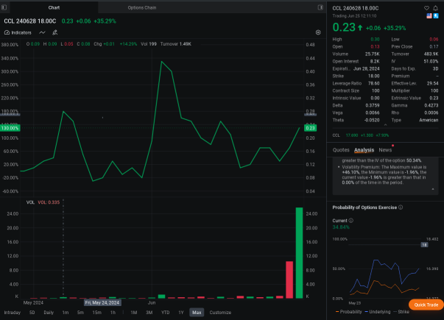The width and height of the screenshot is (444, 320).
Task: Open the chart type line icon
Action: click(42, 32)
